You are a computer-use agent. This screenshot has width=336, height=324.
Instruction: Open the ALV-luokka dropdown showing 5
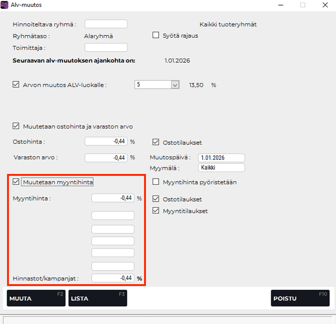pyautogui.click(x=175, y=85)
